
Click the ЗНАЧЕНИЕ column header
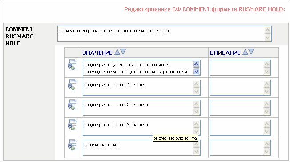(x=97, y=53)
